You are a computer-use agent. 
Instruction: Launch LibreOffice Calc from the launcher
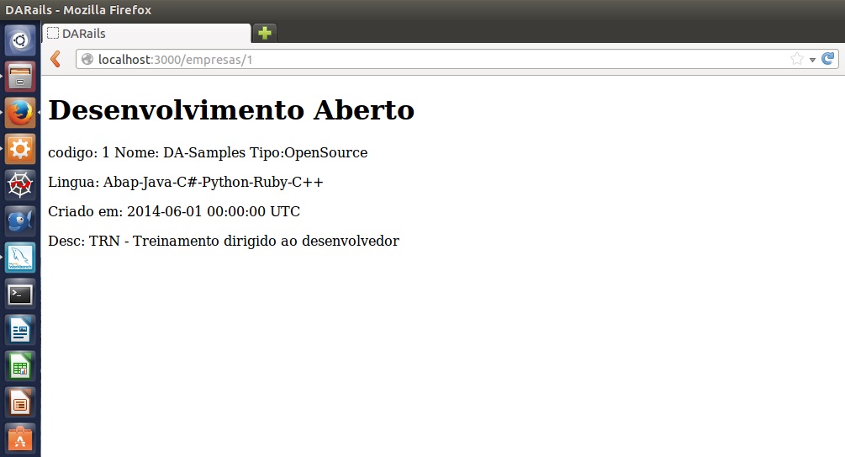[20, 366]
